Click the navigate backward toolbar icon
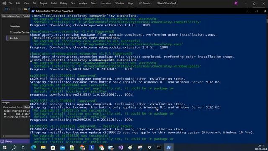This screenshot has height=151, width=268. [6, 9]
